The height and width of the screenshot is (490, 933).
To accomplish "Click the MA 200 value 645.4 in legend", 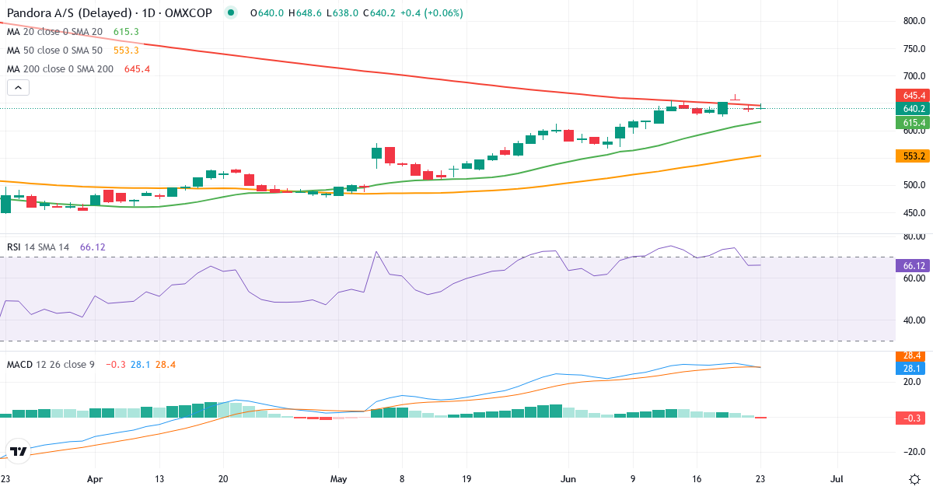I will click(x=137, y=69).
